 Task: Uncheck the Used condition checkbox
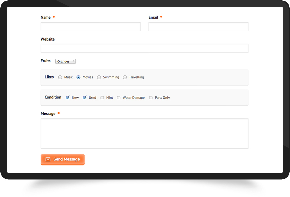pyautogui.click(x=85, y=98)
